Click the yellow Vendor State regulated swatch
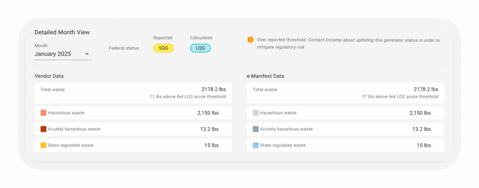The image size is (479, 188). 44,145
